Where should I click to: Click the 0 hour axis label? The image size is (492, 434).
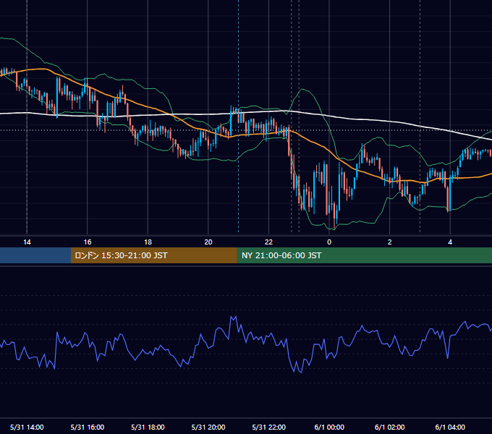click(x=329, y=242)
